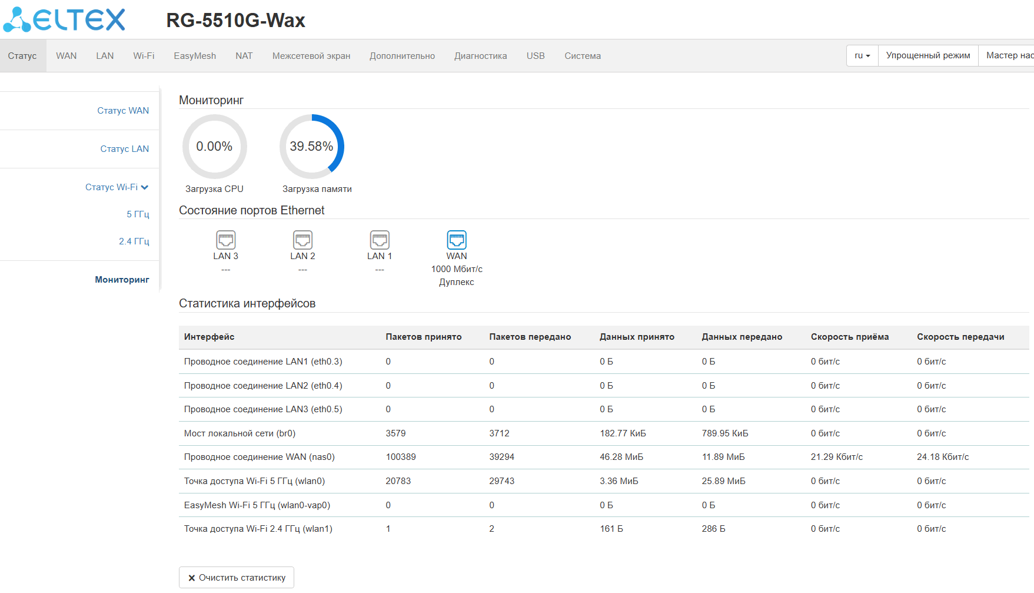Open the Межсетевой экран menu

click(x=311, y=56)
